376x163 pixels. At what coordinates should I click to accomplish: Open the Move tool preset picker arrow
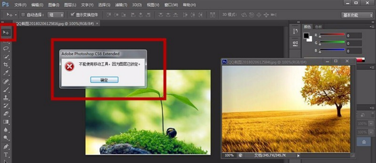[x=16, y=15]
